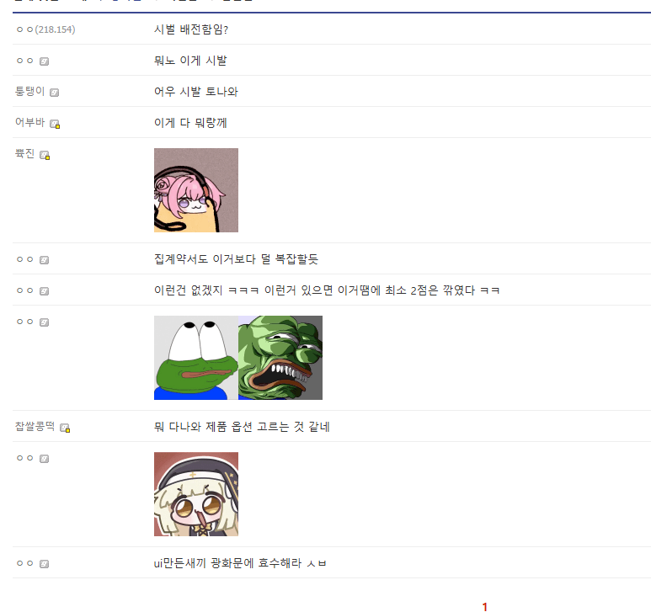
Task: Click comment 'ui만든새끼 광화문에 효수해라'
Action: click(240, 563)
